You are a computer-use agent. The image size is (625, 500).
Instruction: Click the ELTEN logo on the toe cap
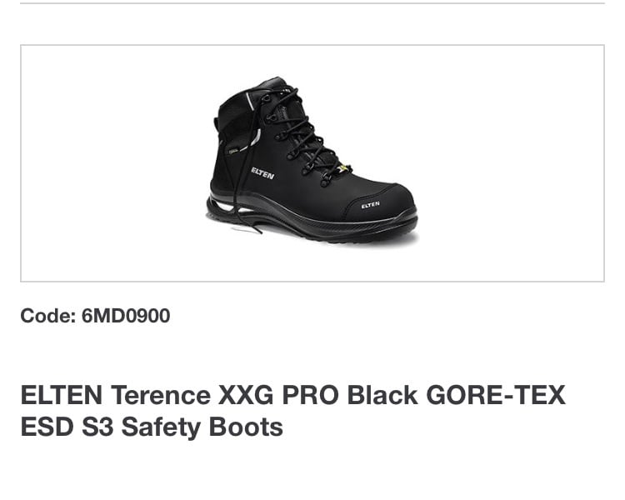click(x=370, y=205)
